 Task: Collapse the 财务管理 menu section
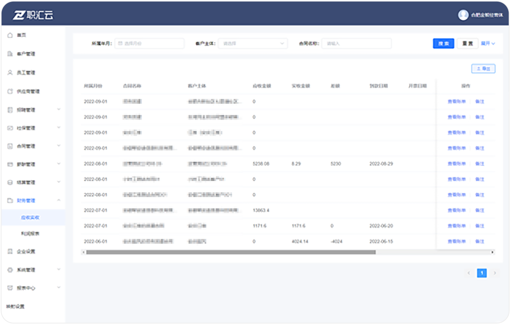[x=59, y=200]
